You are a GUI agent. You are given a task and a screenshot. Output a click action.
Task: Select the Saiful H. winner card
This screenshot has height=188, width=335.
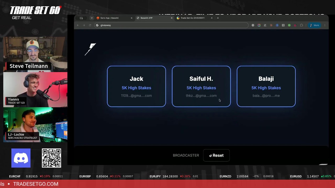point(201,86)
